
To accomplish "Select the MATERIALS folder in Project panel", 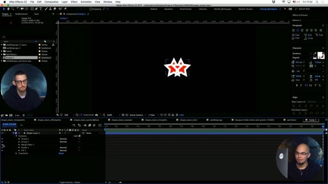I will [11, 54].
